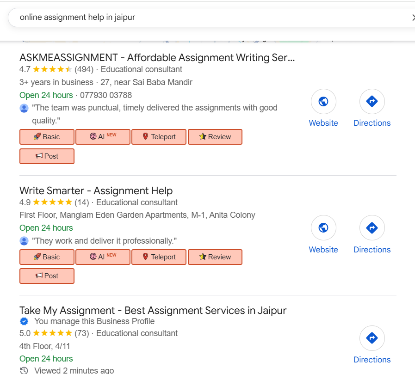Click Directions icon for Take My Assignment
Screen dimensions: 415x374
pos(372,338)
